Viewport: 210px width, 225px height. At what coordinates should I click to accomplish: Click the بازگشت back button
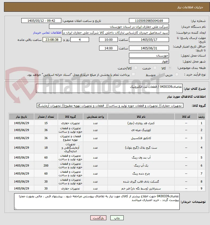pos(98,218)
